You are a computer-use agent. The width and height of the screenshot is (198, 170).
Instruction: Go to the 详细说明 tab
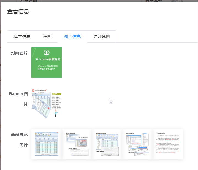(102, 36)
